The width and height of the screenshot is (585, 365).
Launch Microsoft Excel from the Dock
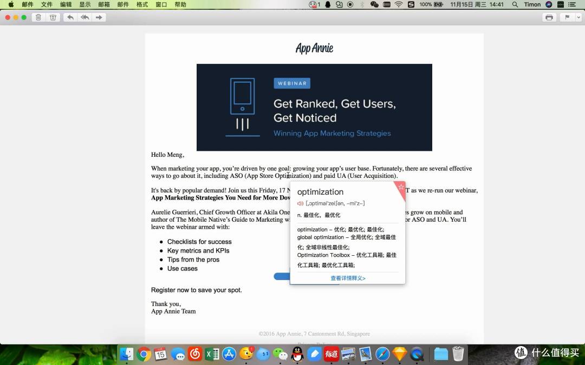click(212, 354)
